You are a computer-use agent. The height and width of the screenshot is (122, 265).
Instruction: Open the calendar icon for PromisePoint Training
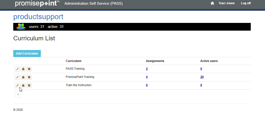(x=29, y=77)
